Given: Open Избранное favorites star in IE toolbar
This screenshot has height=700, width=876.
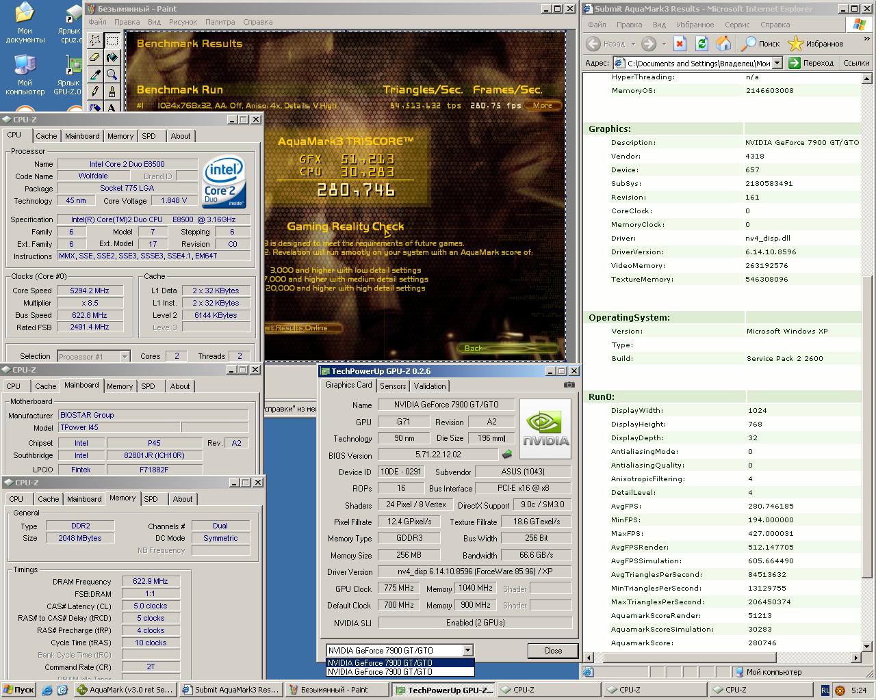Looking at the screenshot, I should coord(816,44).
